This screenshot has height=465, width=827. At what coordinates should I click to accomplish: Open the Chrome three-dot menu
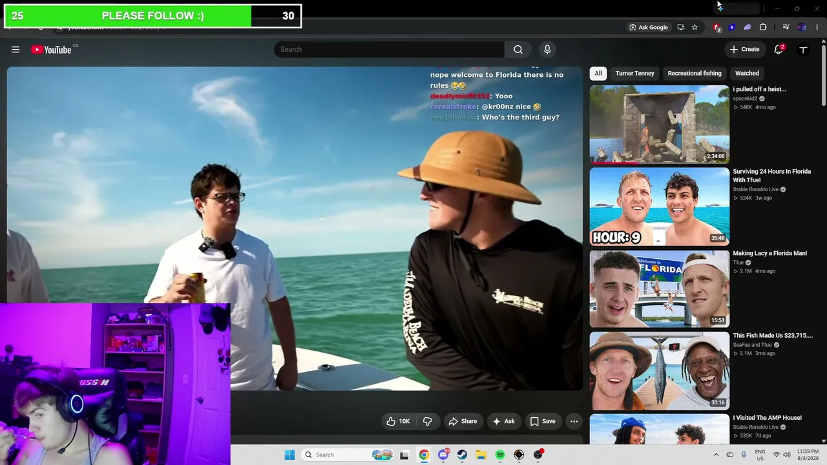(817, 27)
